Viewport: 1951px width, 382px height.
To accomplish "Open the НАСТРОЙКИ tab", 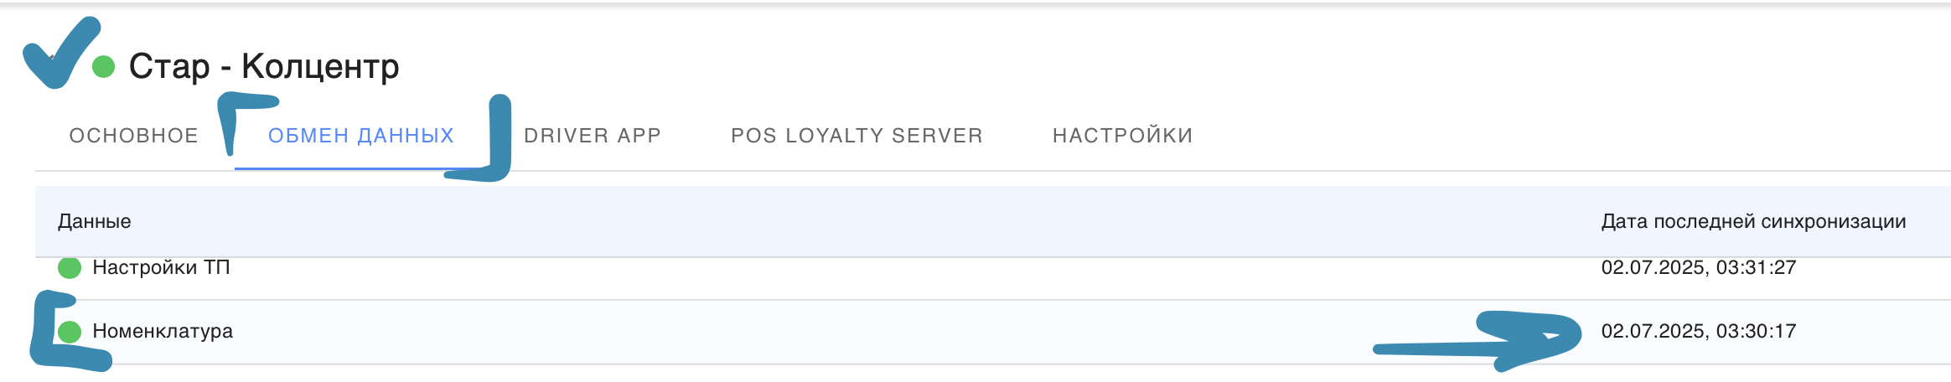I will point(1122,136).
